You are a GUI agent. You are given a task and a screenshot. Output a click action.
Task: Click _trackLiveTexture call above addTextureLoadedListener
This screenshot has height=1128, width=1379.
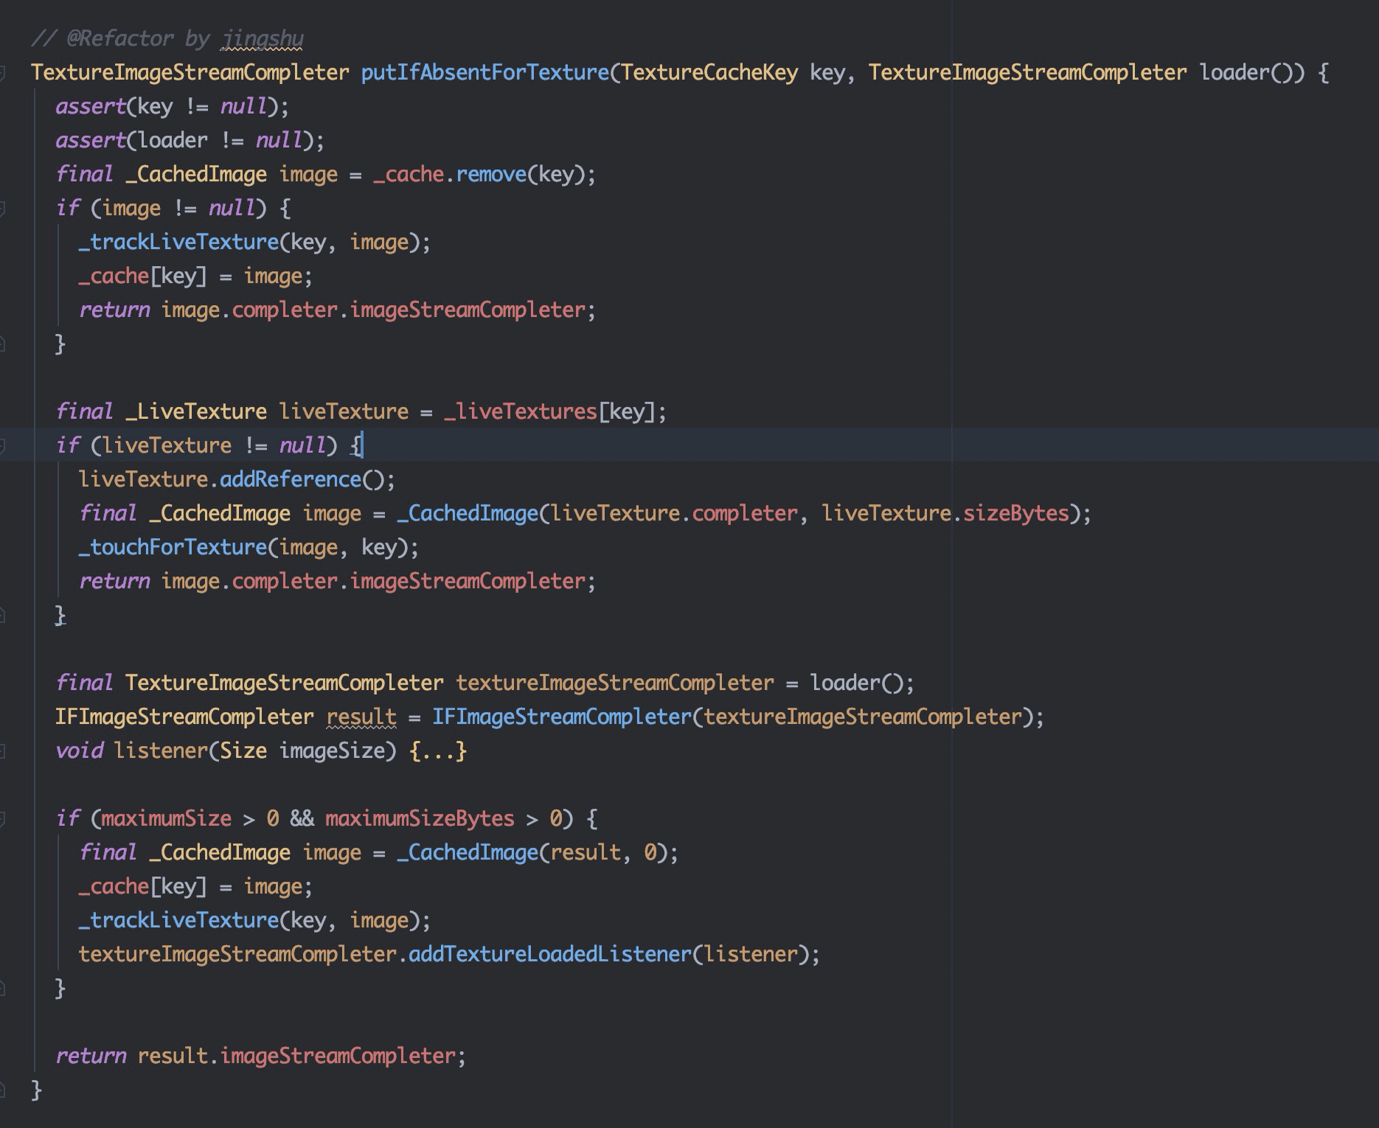click(254, 920)
